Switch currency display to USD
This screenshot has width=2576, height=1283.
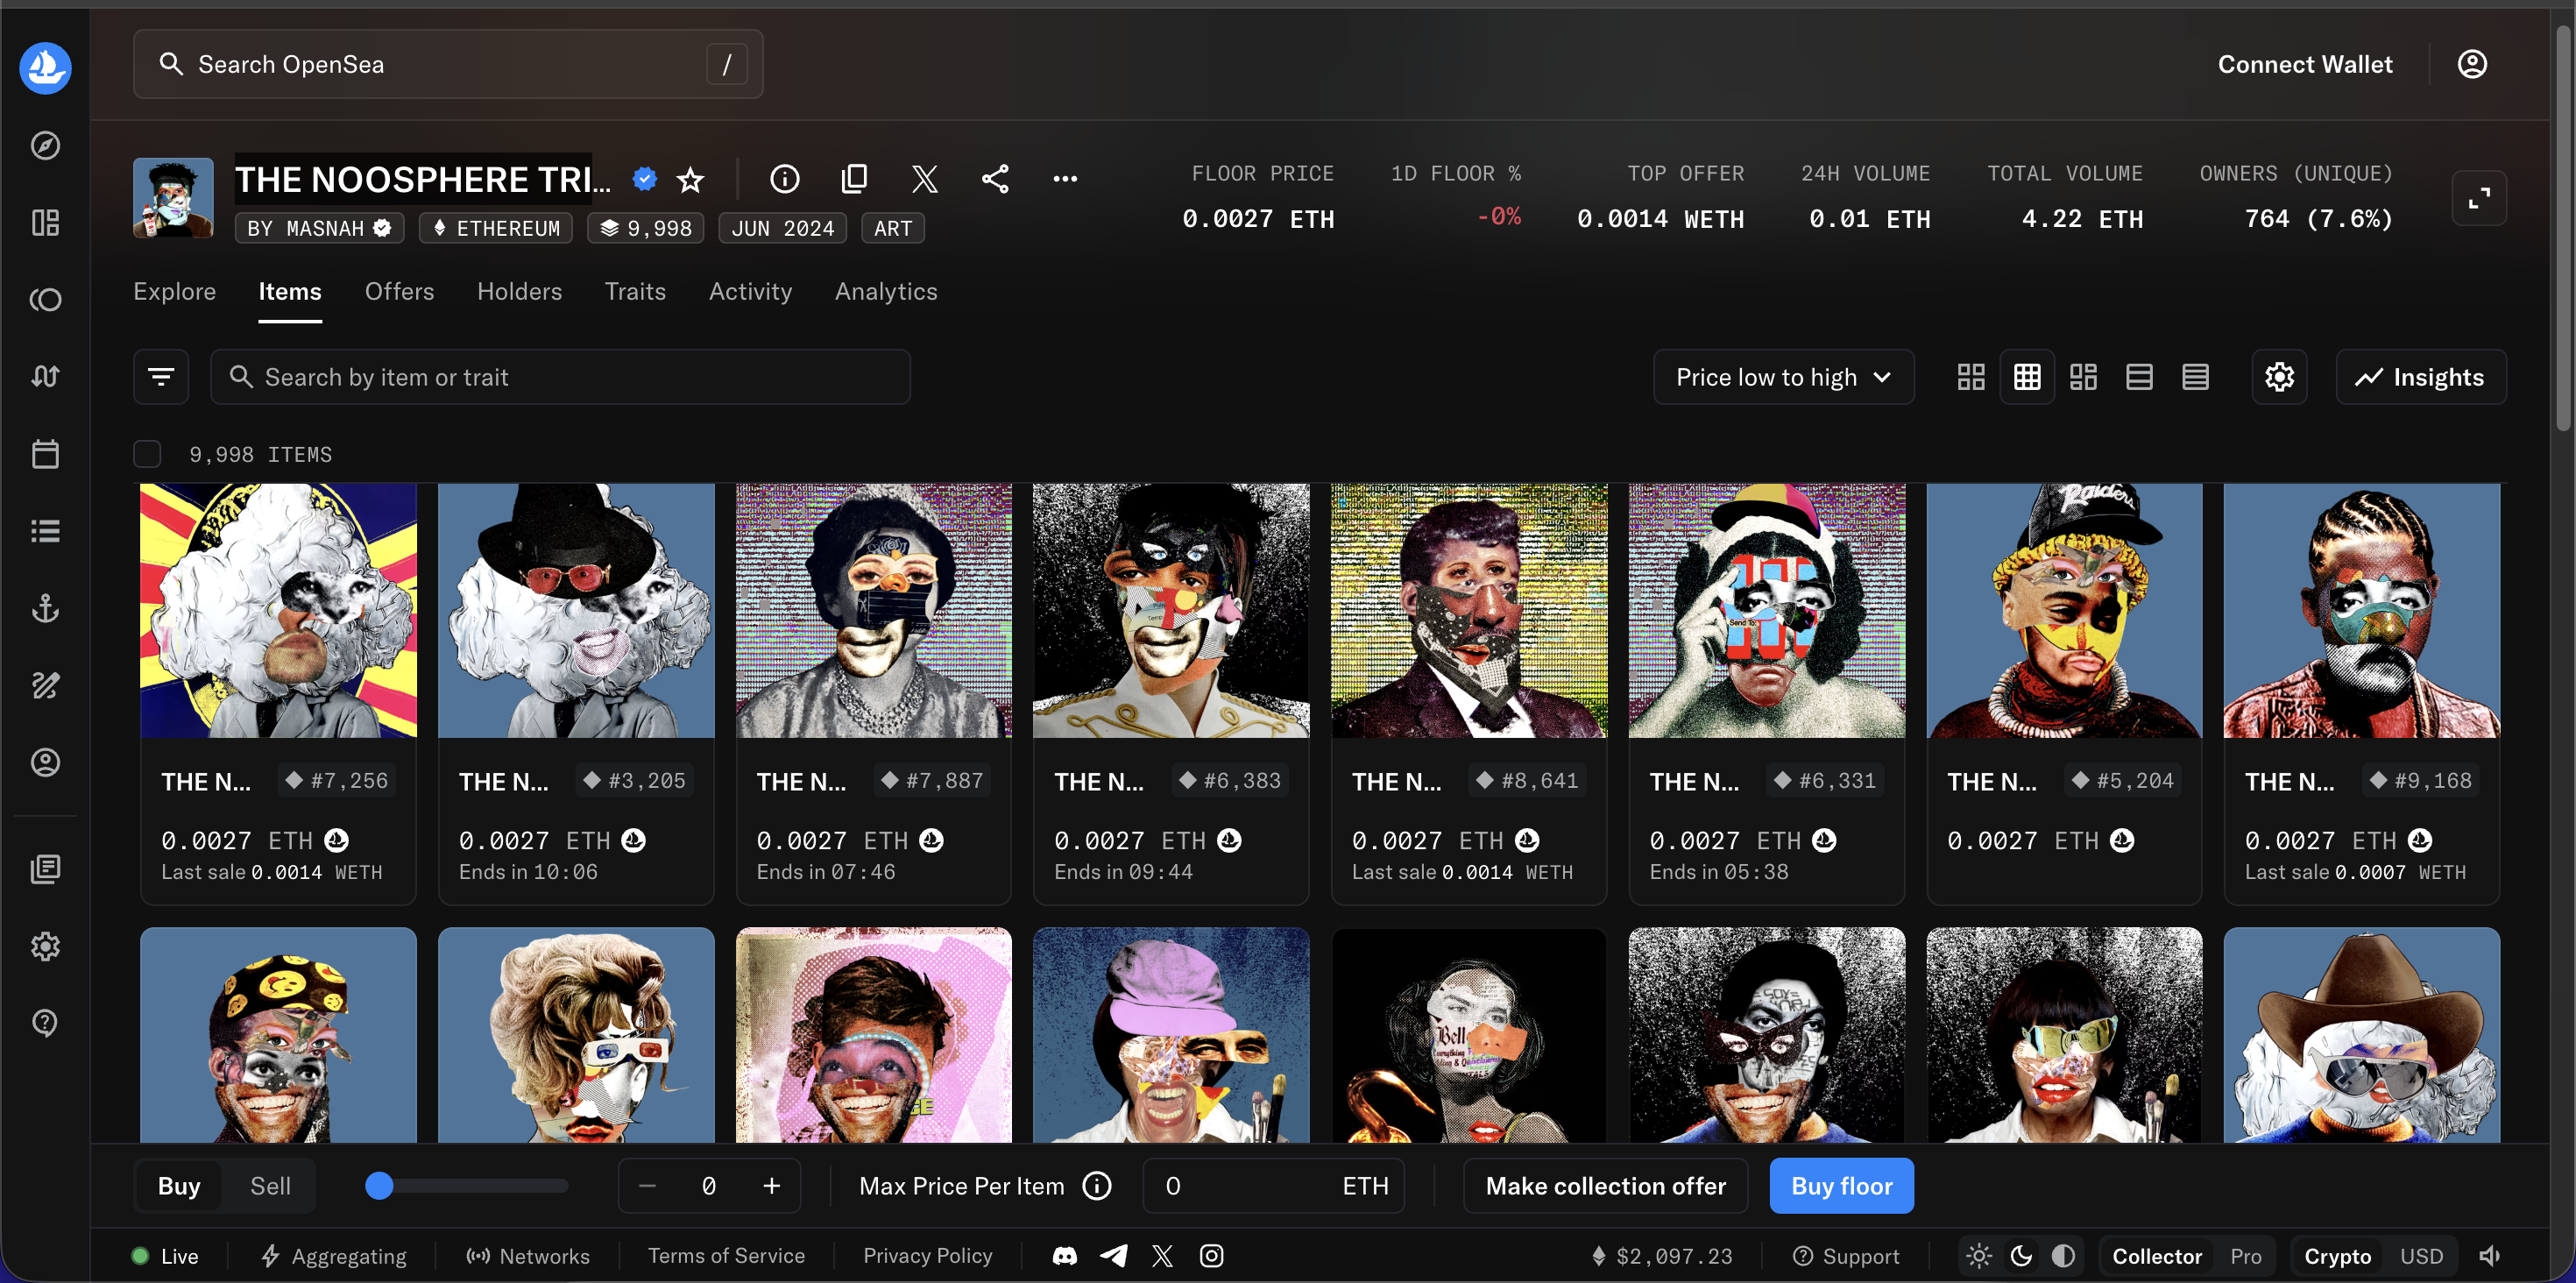click(x=2421, y=1256)
